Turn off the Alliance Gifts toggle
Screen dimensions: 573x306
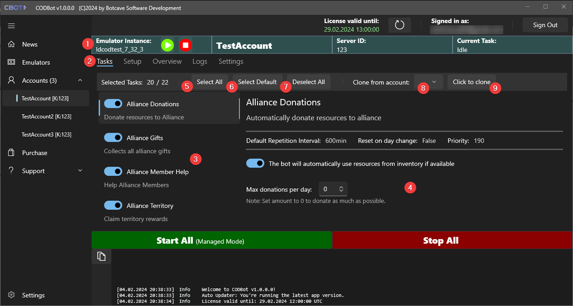pyautogui.click(x=113, y=138)
